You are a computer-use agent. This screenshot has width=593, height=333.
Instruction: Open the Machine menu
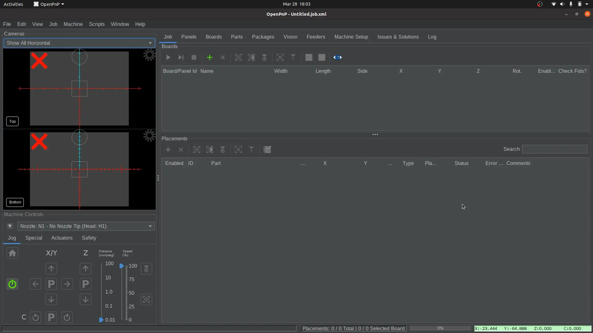[73, 24]
